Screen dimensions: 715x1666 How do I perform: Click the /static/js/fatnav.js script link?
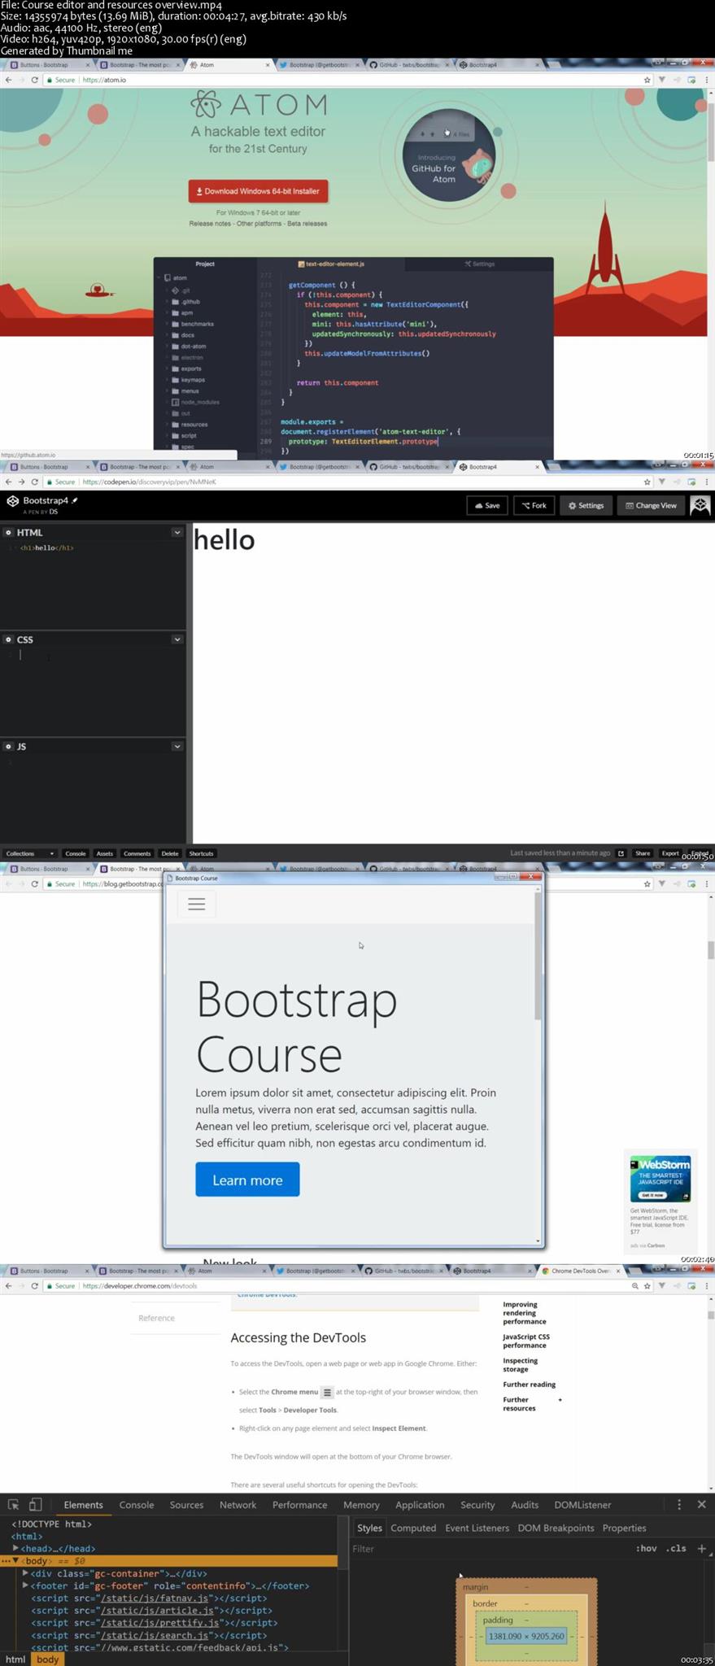coord(154,1598)
